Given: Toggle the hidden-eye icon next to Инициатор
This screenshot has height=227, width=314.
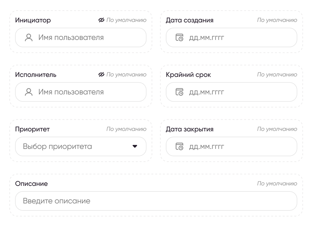Looking at the screenshot, I should pos(101,20).
